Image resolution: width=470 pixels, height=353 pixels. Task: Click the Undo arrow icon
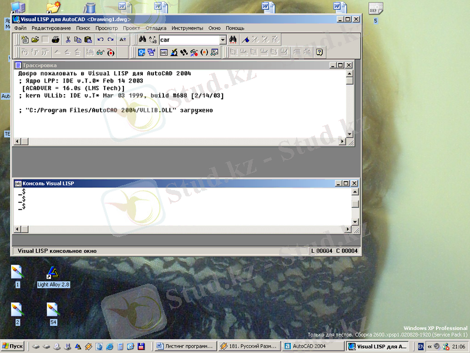point(100,39)
